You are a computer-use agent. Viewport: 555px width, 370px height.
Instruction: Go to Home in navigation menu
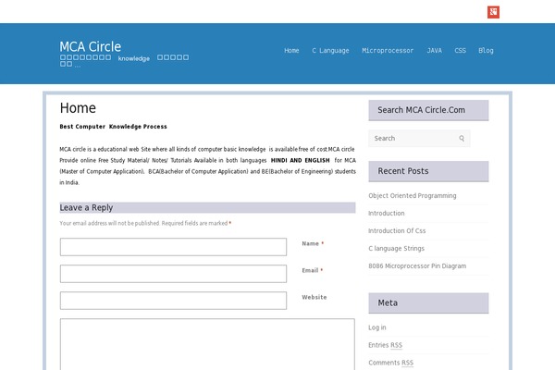pos(291,51)
